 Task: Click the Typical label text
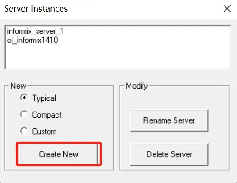[x=44, y=98]
